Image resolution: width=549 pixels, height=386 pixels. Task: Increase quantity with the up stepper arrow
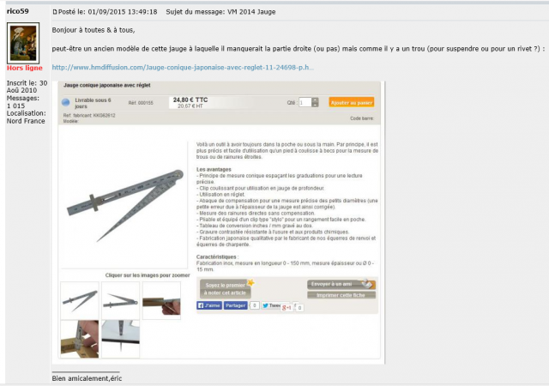pyautogui.click(x=315, y=100)
